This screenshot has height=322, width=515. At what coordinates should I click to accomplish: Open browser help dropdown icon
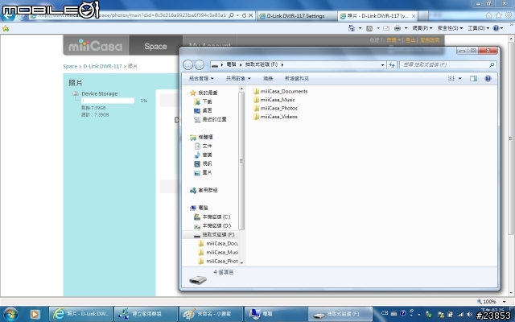[x=497, y=28]
